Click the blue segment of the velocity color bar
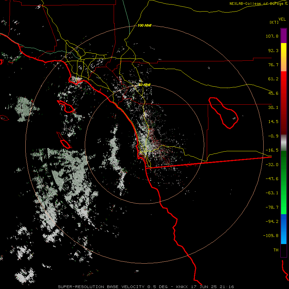289x289 pixels. [284, 229]
